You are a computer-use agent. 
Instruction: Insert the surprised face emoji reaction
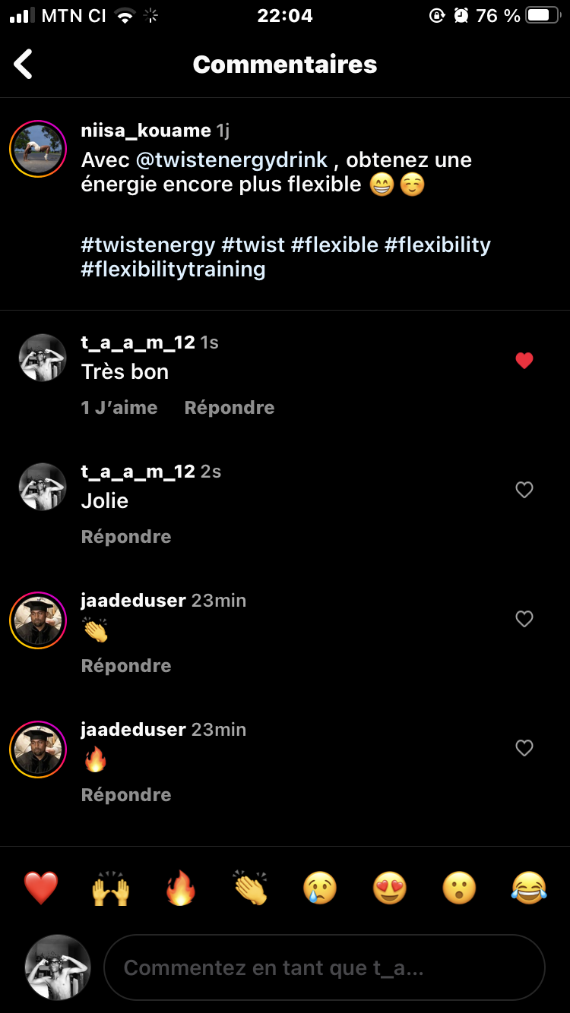click(459, 888)
